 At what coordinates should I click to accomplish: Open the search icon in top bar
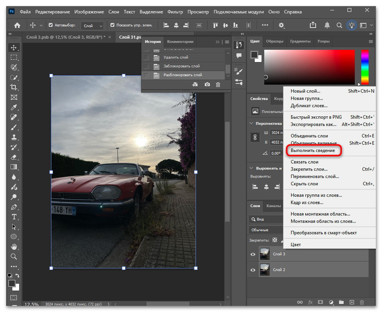click(x=339, y=25)
